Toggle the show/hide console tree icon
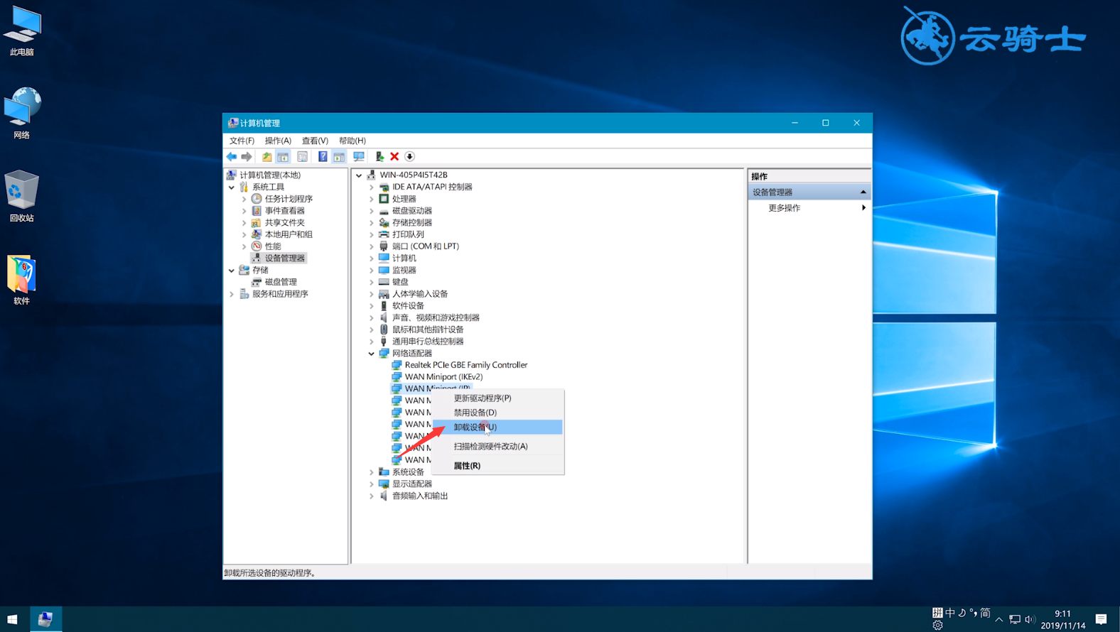Viewport: 1120px width, 632px height. pyautogui.click(x=283, y=157)
